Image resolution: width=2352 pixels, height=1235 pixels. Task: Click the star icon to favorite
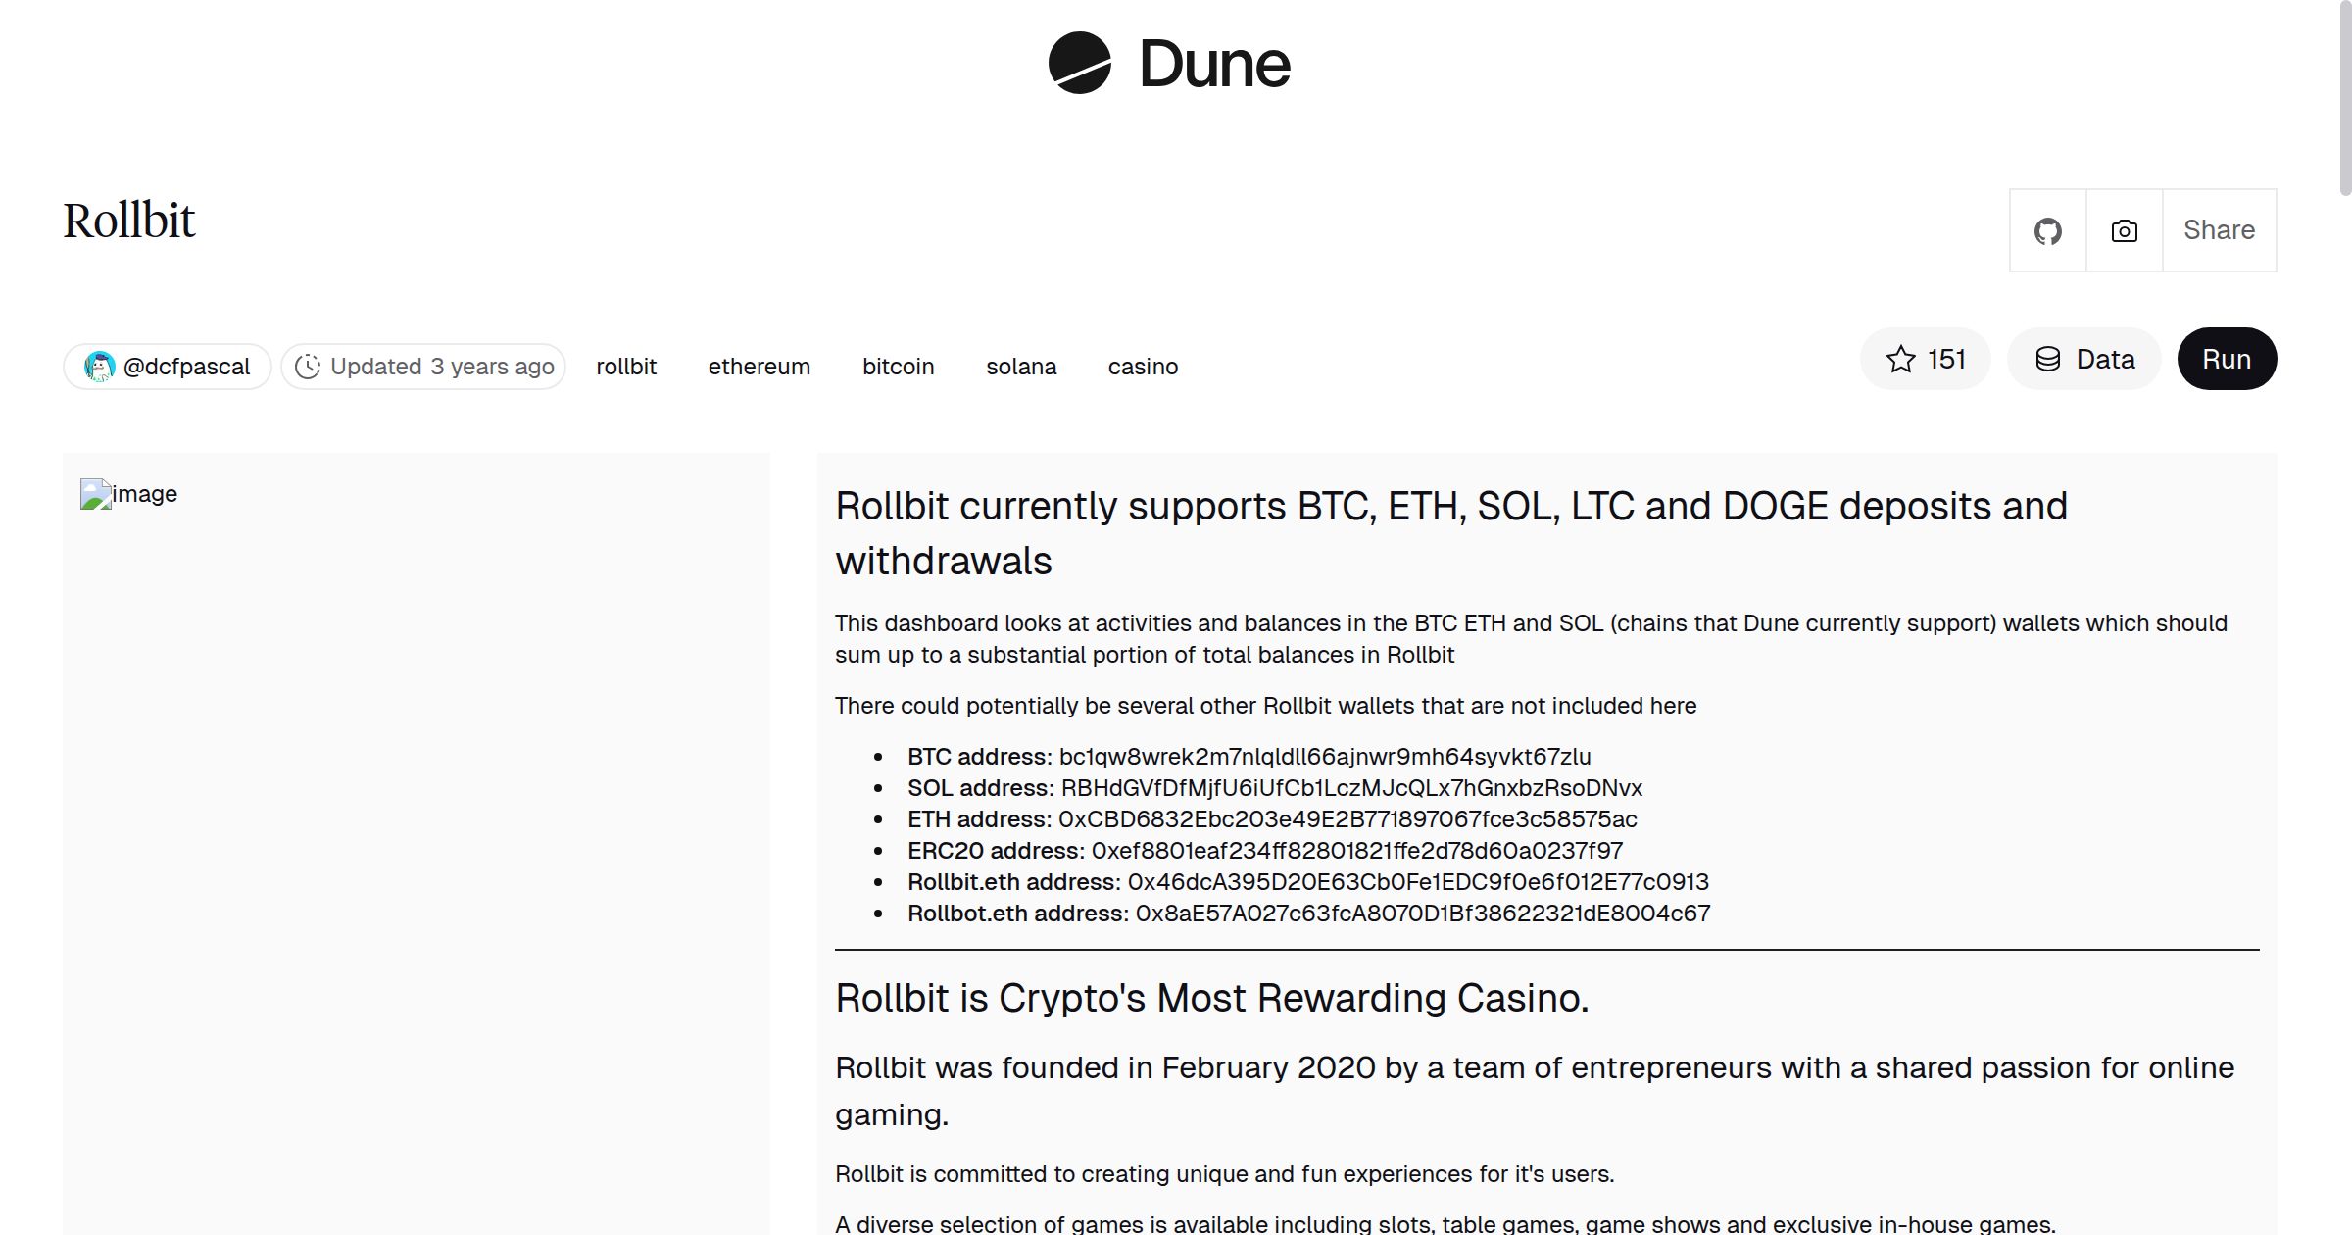(1901, 359)
